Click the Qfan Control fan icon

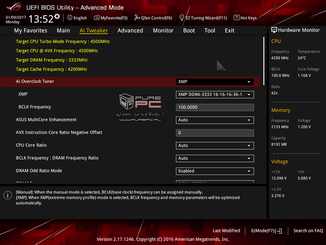(x=137, y=18)
